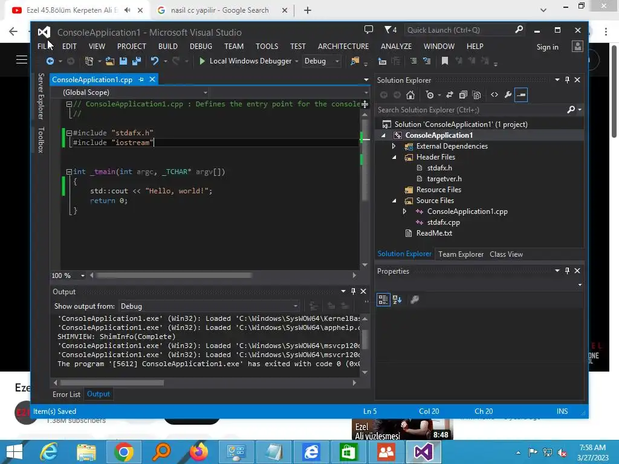
Task: Click the split editor handle above scrollbar
Action: pos(365,104)
